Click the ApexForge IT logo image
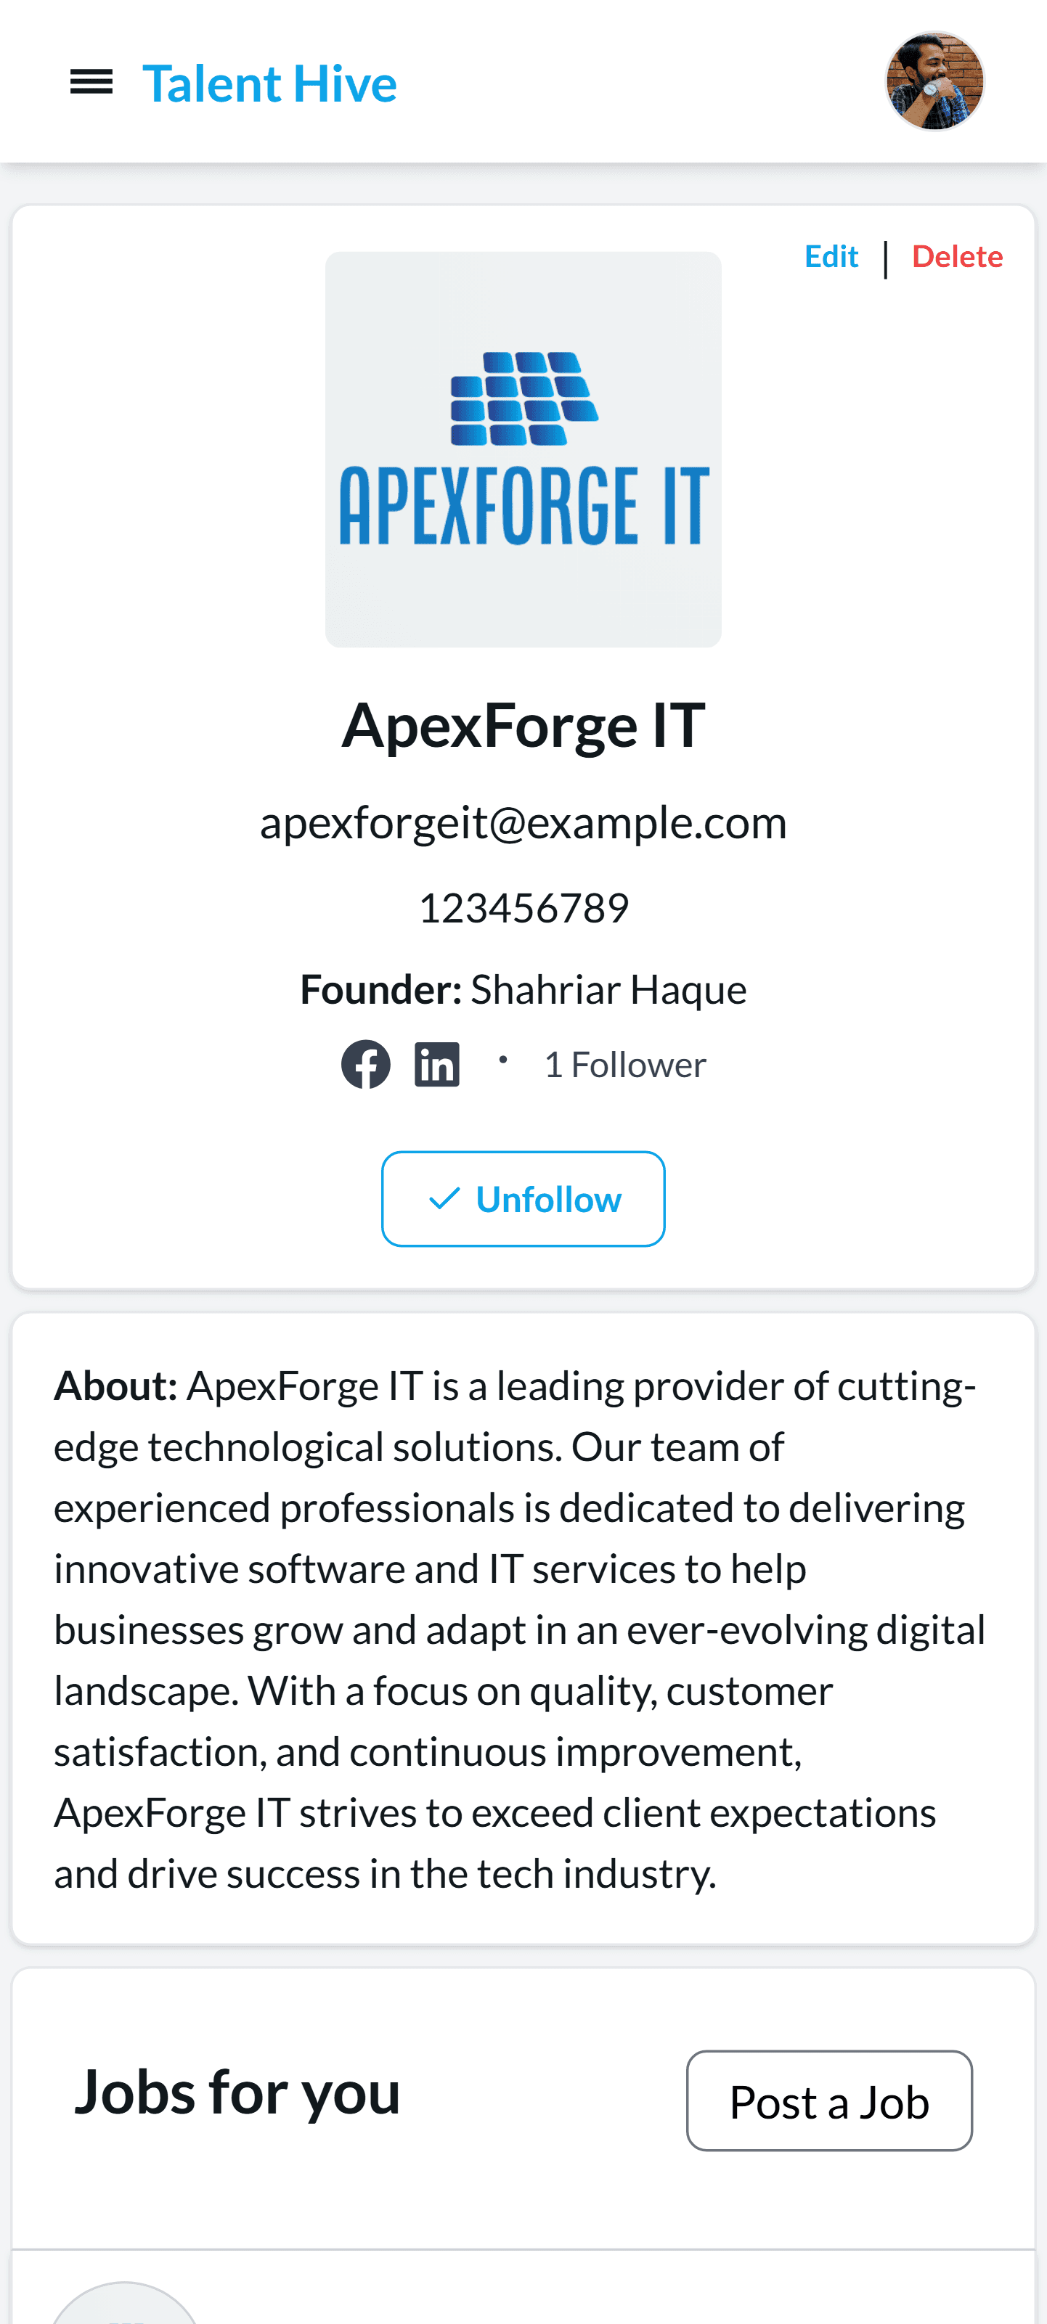 click(x=523, y=449)
